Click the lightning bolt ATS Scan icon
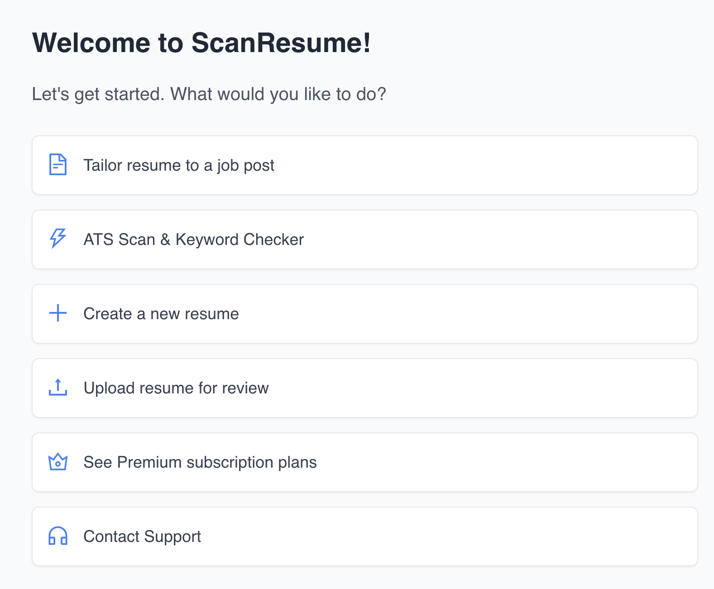 [x=58, y=239]
